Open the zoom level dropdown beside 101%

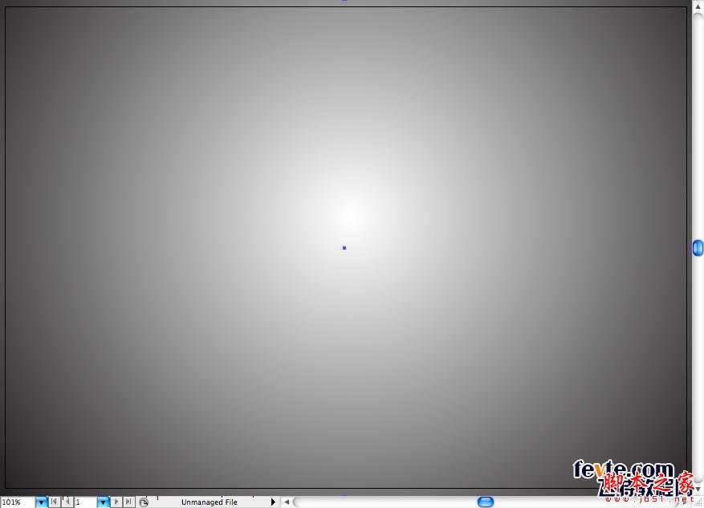tap(41, 502)
